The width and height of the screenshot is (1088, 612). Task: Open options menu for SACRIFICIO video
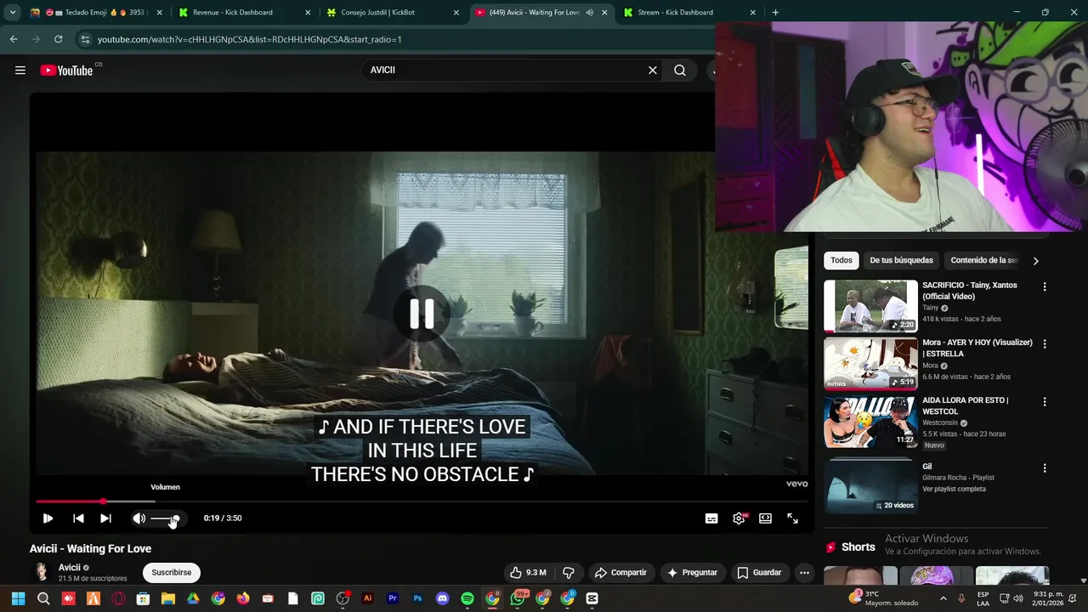pyautogui.click(x=1045, y=287)
